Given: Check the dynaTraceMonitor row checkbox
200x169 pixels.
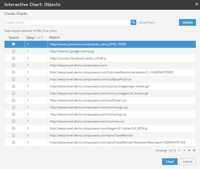Looking at the screenshot, I should pyautogui.click(x=14, y=135).
